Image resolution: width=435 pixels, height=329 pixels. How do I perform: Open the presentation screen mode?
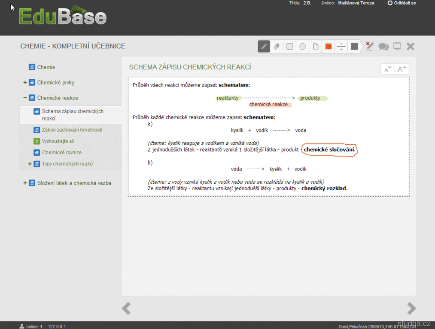click(397, 47)
